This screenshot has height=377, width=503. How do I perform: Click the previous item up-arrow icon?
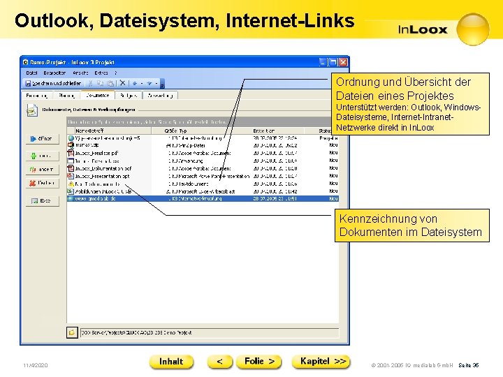click(x=135, y=83)
